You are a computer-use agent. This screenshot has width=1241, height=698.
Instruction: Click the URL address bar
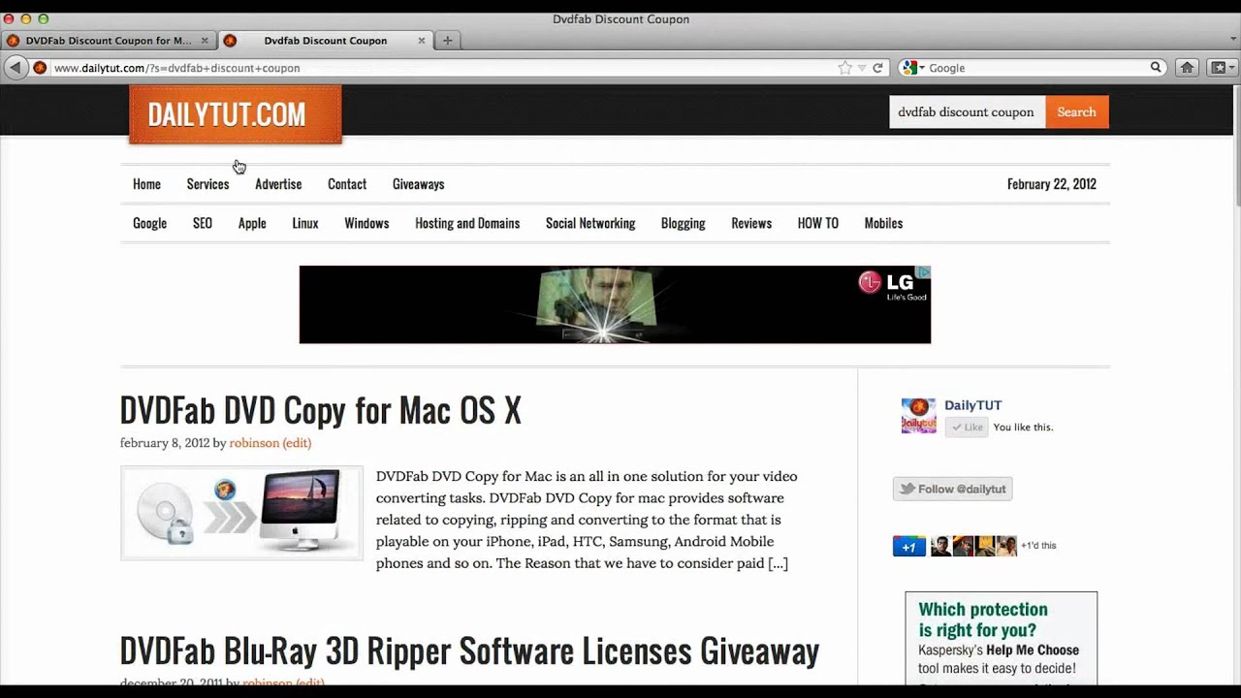coord(446,68)
